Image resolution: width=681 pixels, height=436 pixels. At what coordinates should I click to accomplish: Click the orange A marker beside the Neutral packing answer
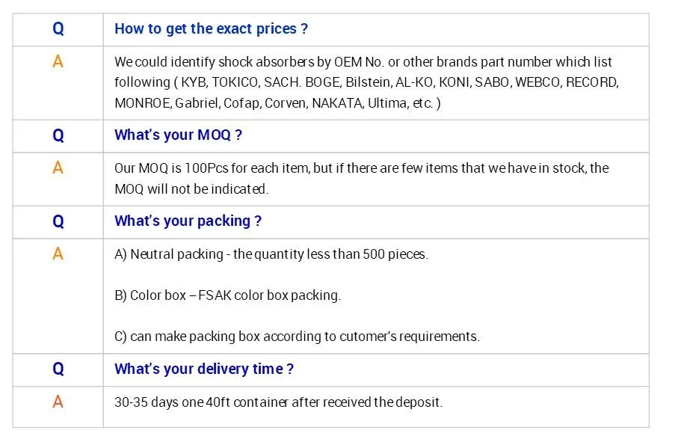pos(58,254)
